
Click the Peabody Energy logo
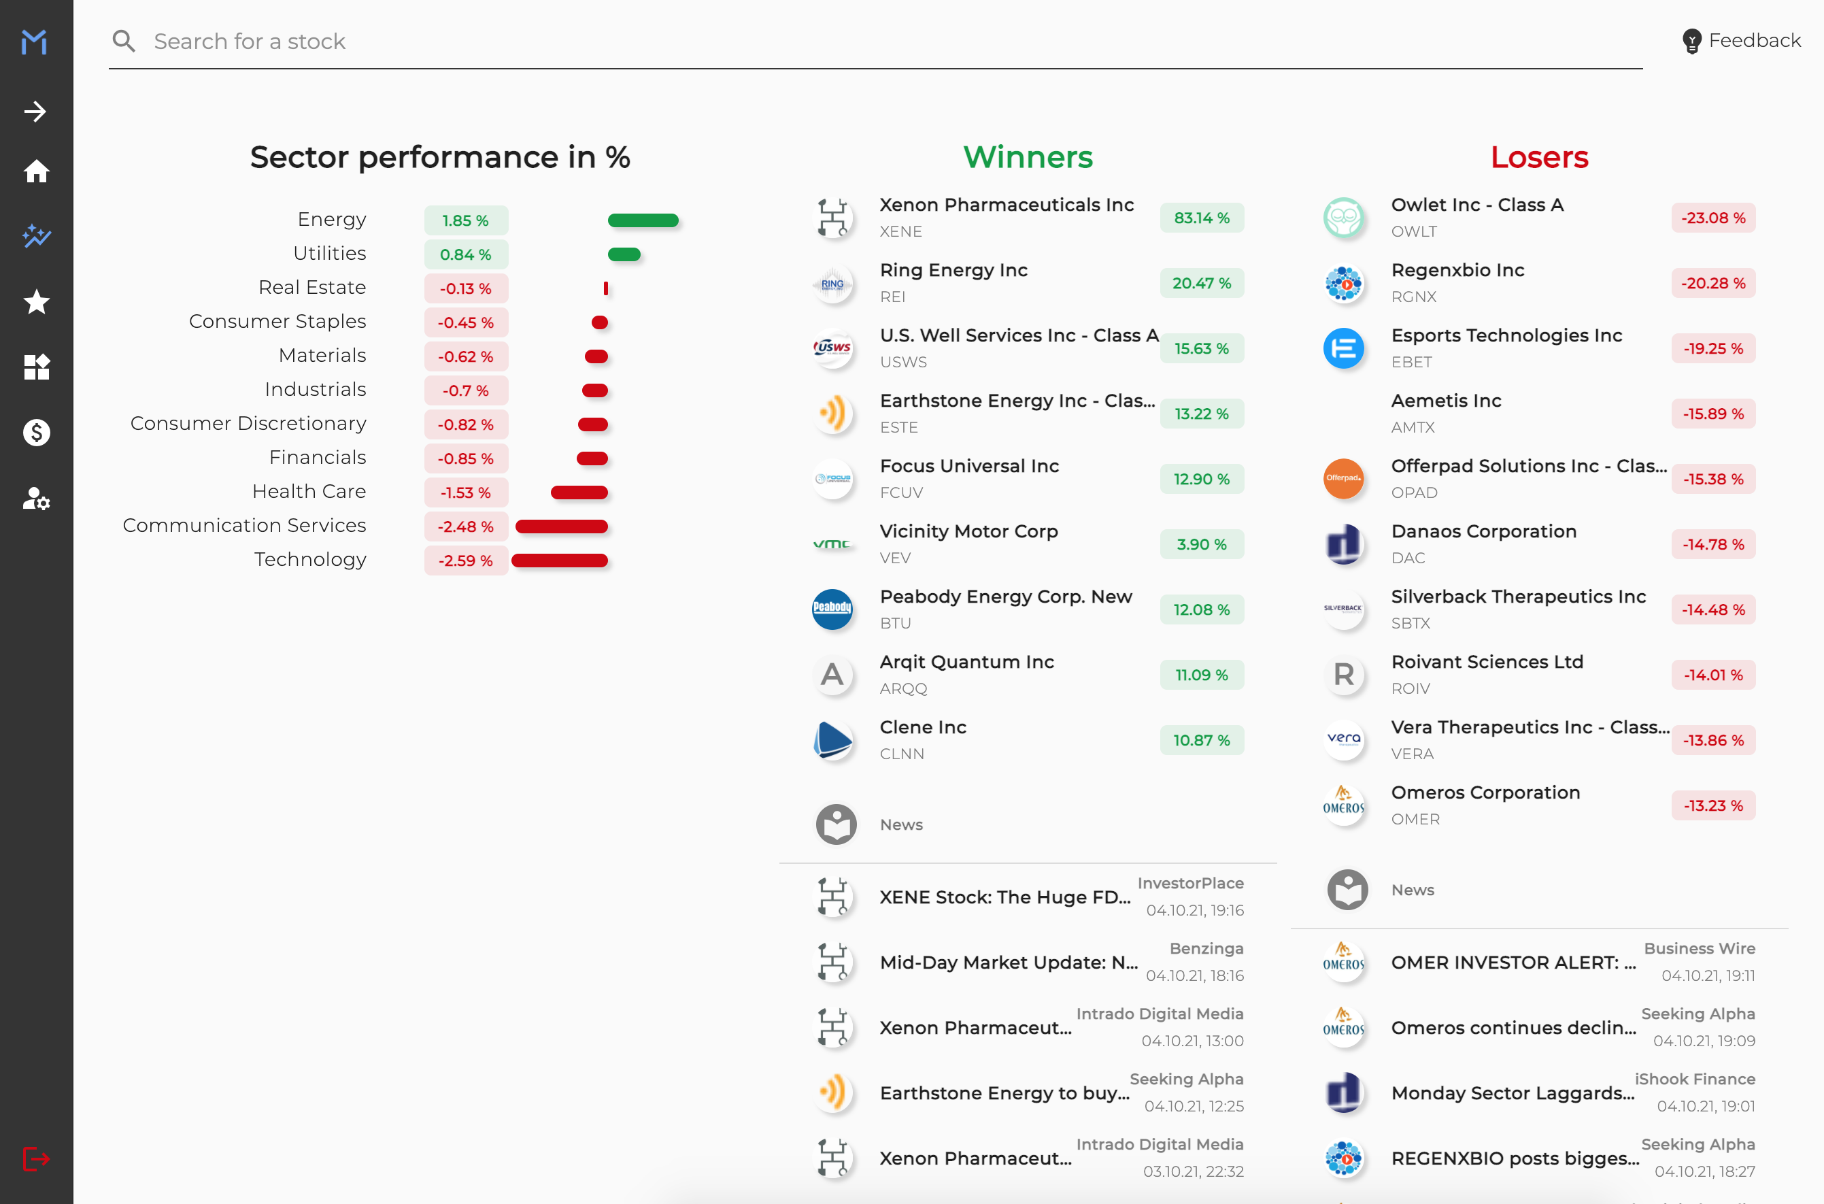coord(833,609)
